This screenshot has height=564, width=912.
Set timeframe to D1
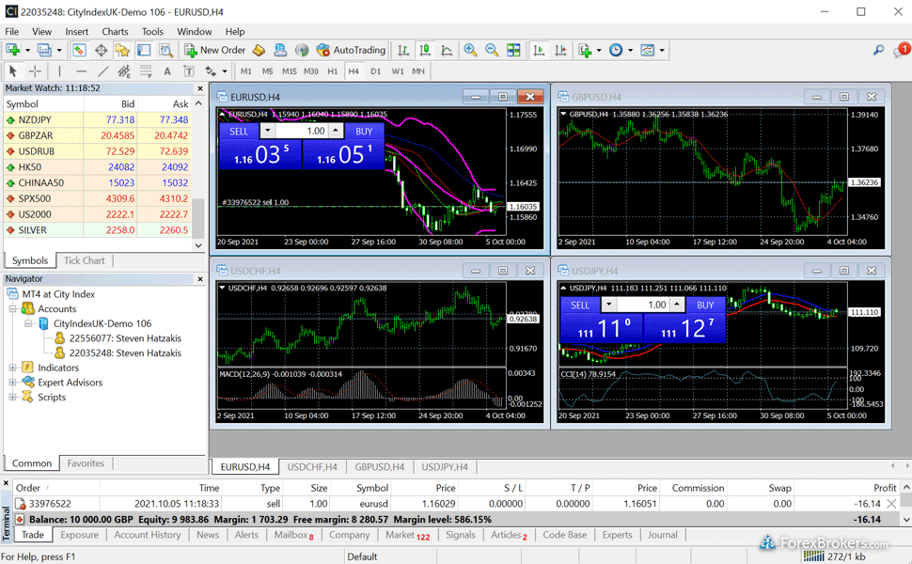[376, 70]
